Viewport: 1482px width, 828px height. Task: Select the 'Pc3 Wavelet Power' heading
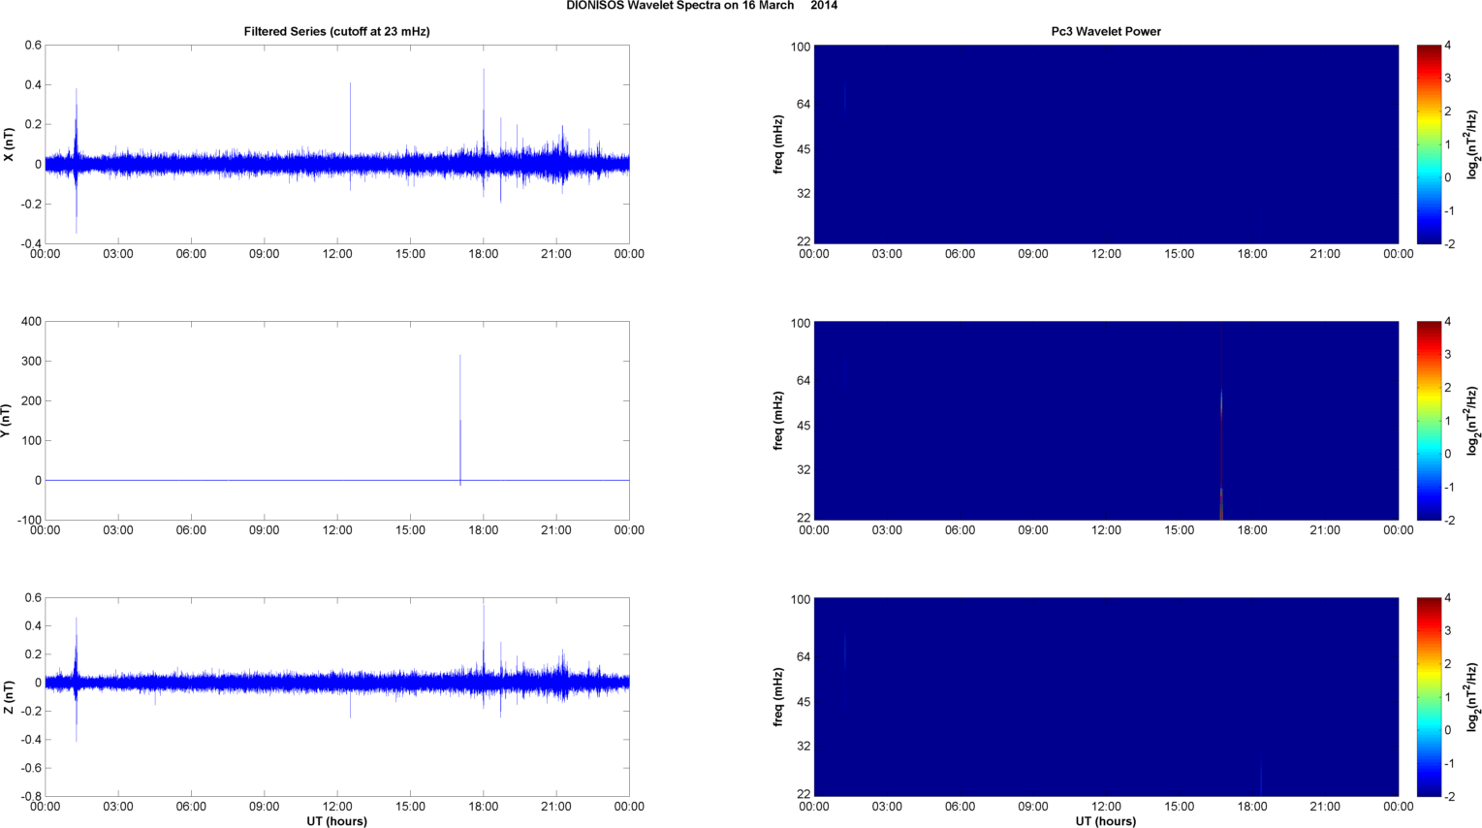pyautogui.click(x=1106, y=31)
